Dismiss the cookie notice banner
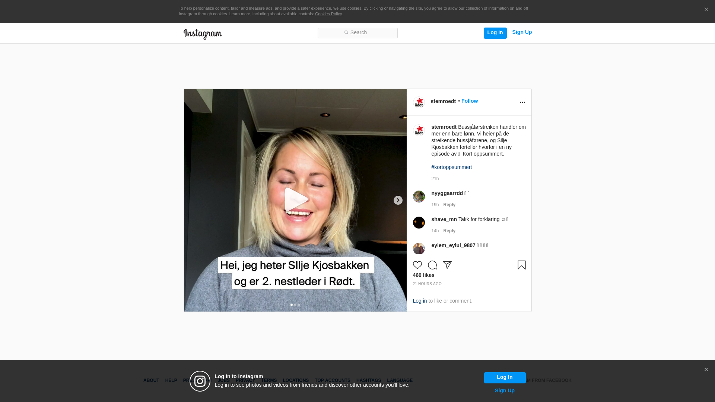The image size is (715, 402). pyautogui.click(x=706, y=10)
